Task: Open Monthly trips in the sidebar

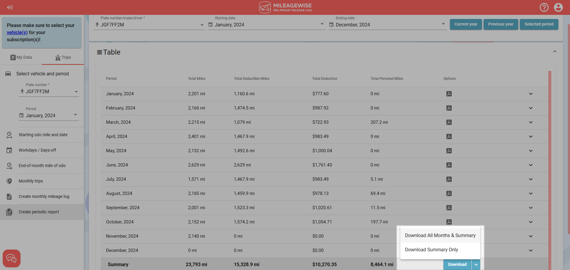Action: point(31,181)
